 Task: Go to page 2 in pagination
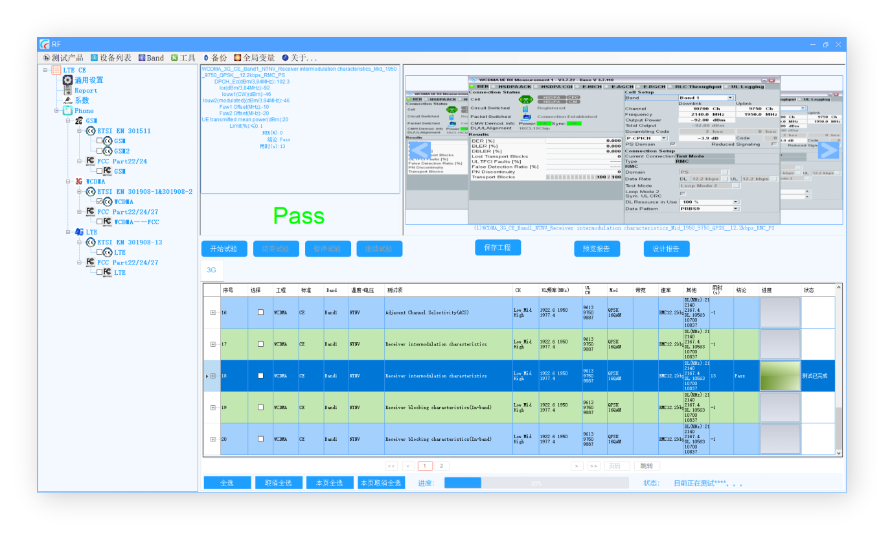click(x=442, y=465)
